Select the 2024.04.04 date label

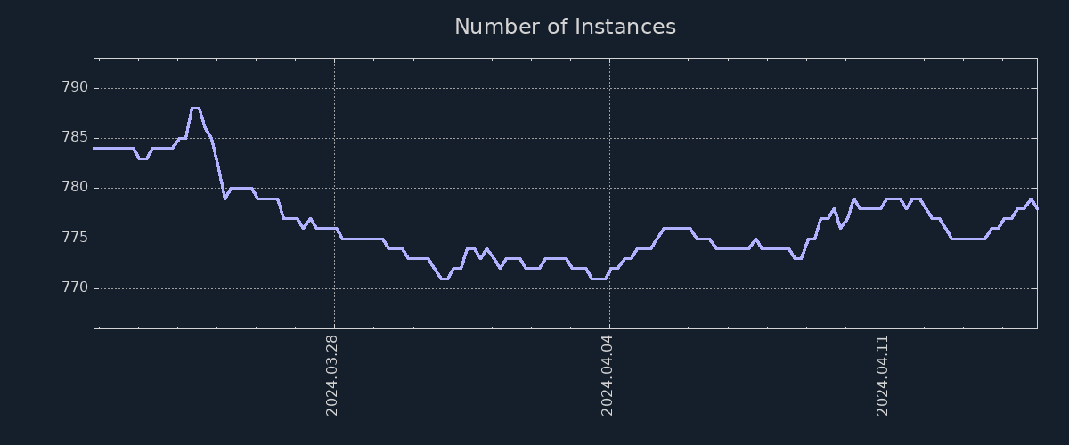608,375
